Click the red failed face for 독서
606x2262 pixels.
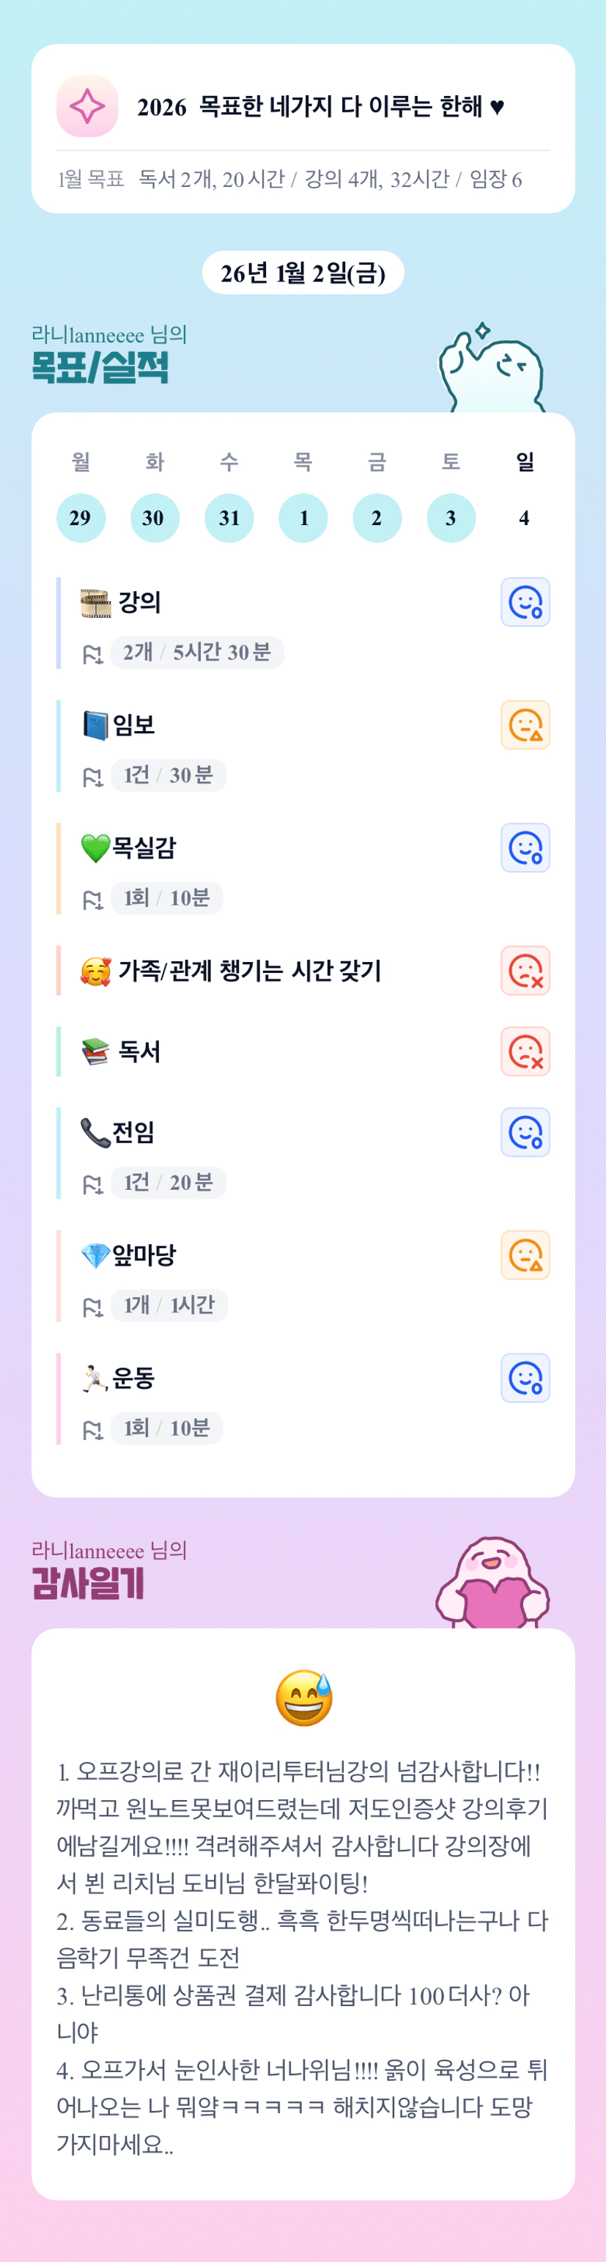(525, 1052)
